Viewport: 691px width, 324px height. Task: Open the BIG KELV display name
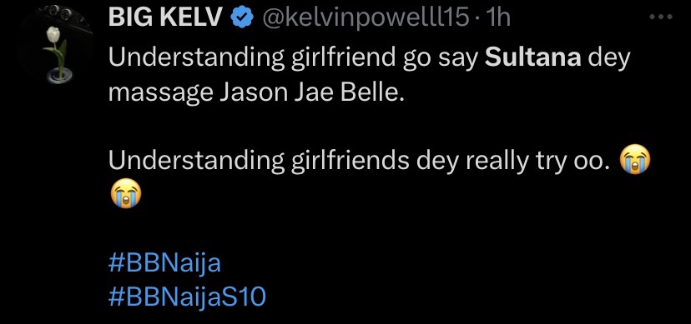[167, 18]
